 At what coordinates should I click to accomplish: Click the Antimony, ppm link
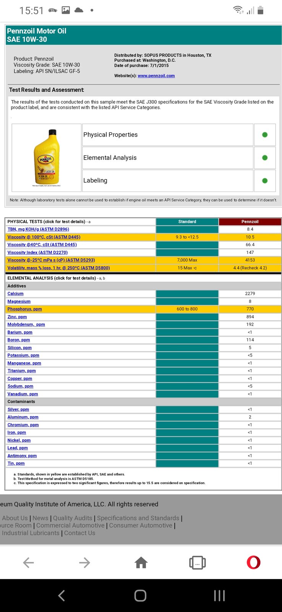(22, 456)
